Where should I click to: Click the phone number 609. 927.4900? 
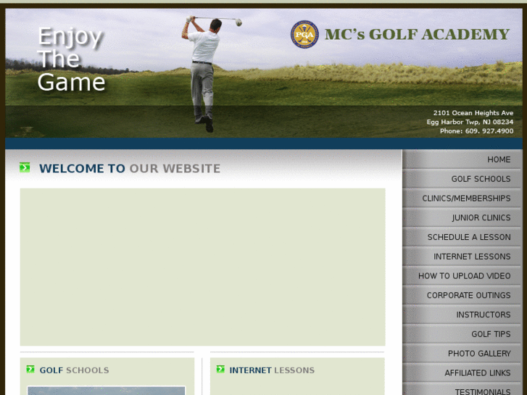[x=489, y=131]
